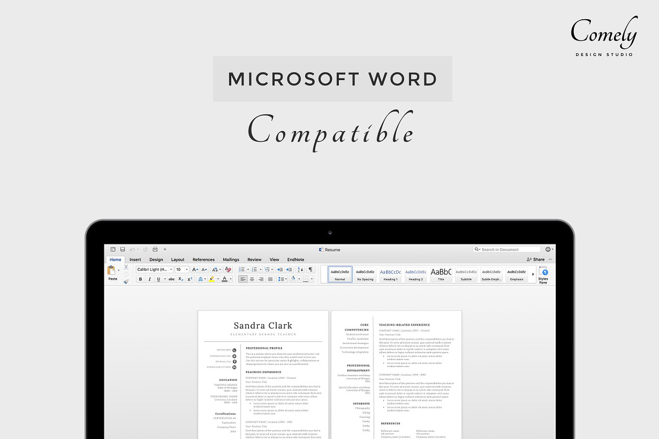
Task: Click the Increase Indent icon
Action: click(289, 269)
